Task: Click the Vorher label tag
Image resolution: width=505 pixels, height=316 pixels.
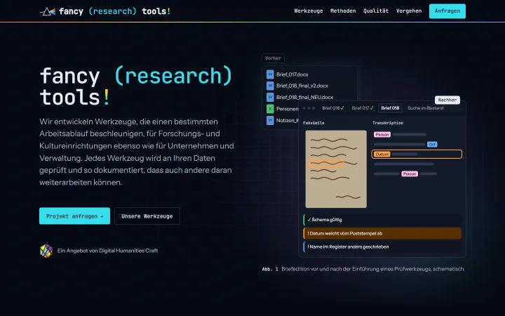Action: point(273,58)
